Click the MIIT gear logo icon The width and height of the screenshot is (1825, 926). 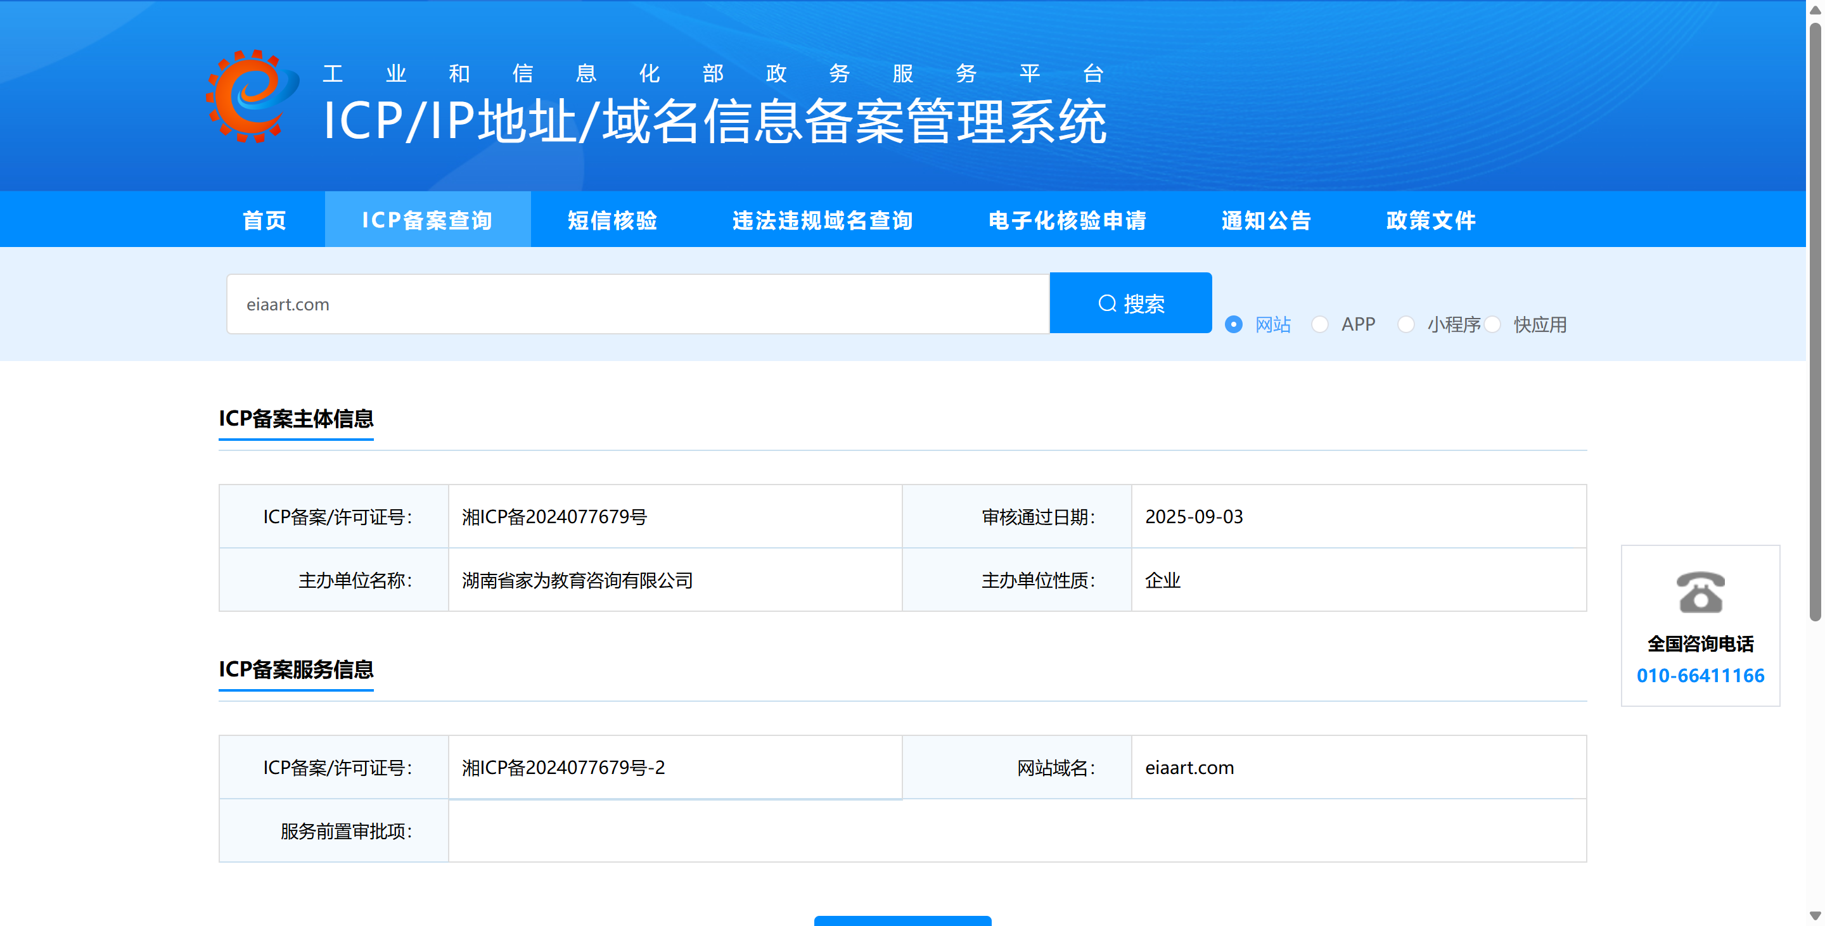pos(252,96)
